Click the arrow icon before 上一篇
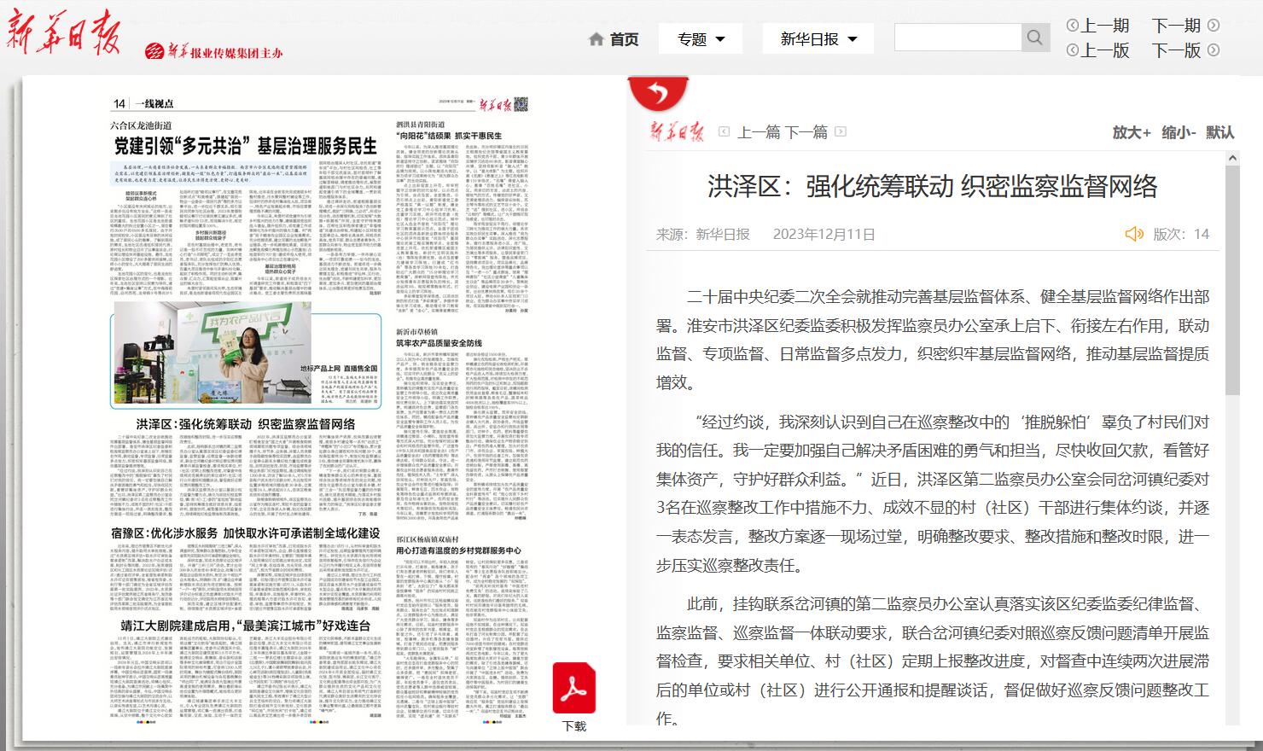The image size is (1263, 751). tap(725, 132)
